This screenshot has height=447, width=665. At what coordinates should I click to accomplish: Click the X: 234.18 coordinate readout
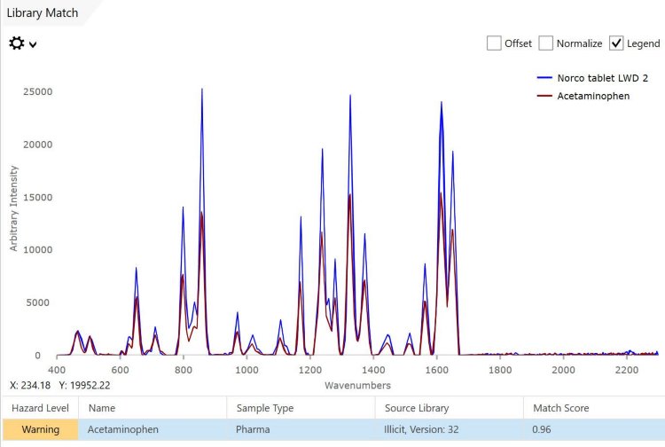tap(30, 385)
